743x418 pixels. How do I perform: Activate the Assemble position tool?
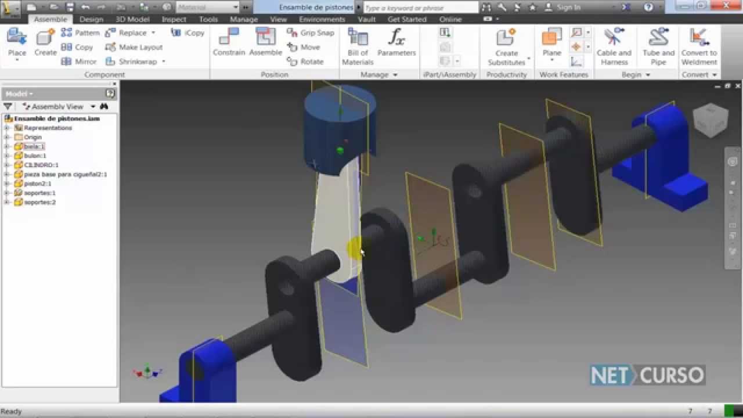pos(265,42)
